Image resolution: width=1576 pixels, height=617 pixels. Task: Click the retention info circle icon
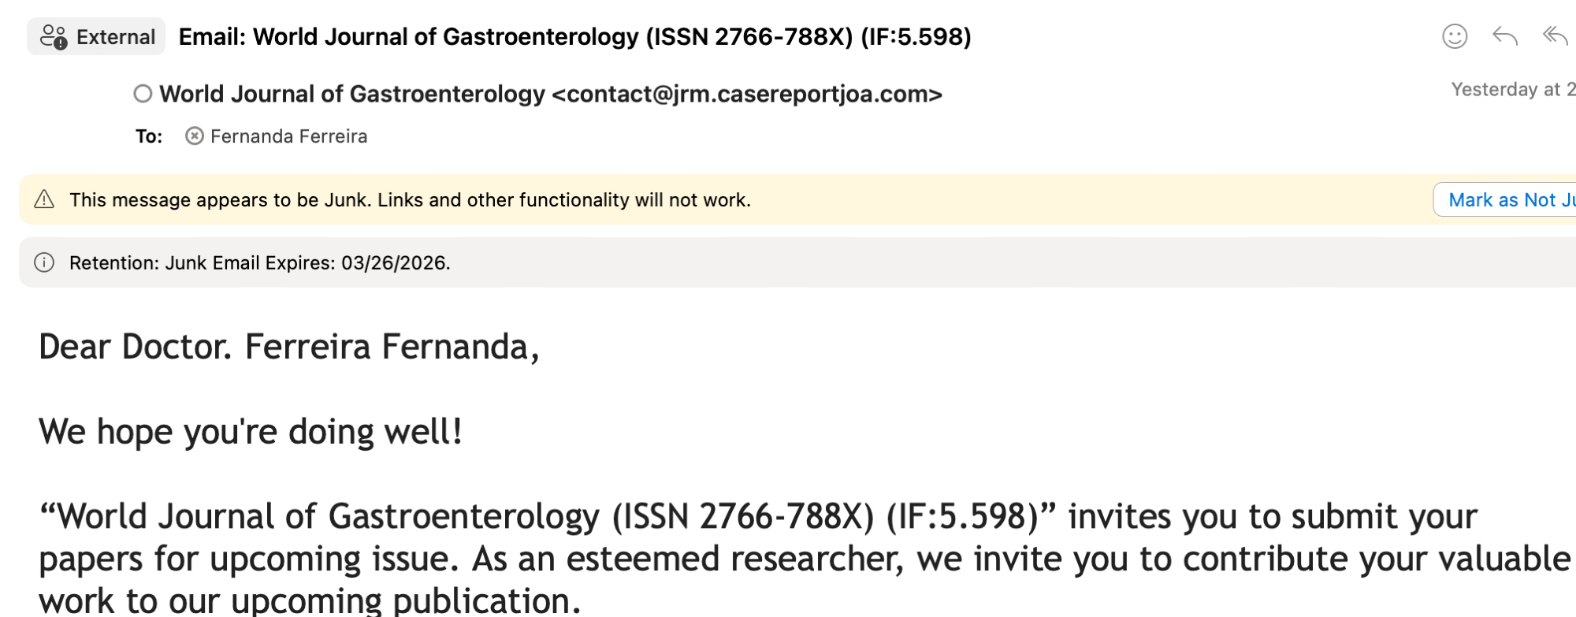point(44,262)
